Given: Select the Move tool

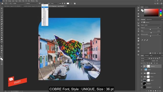Looking at the screenshot, I should pyautogui.click(x=2, y=8).
